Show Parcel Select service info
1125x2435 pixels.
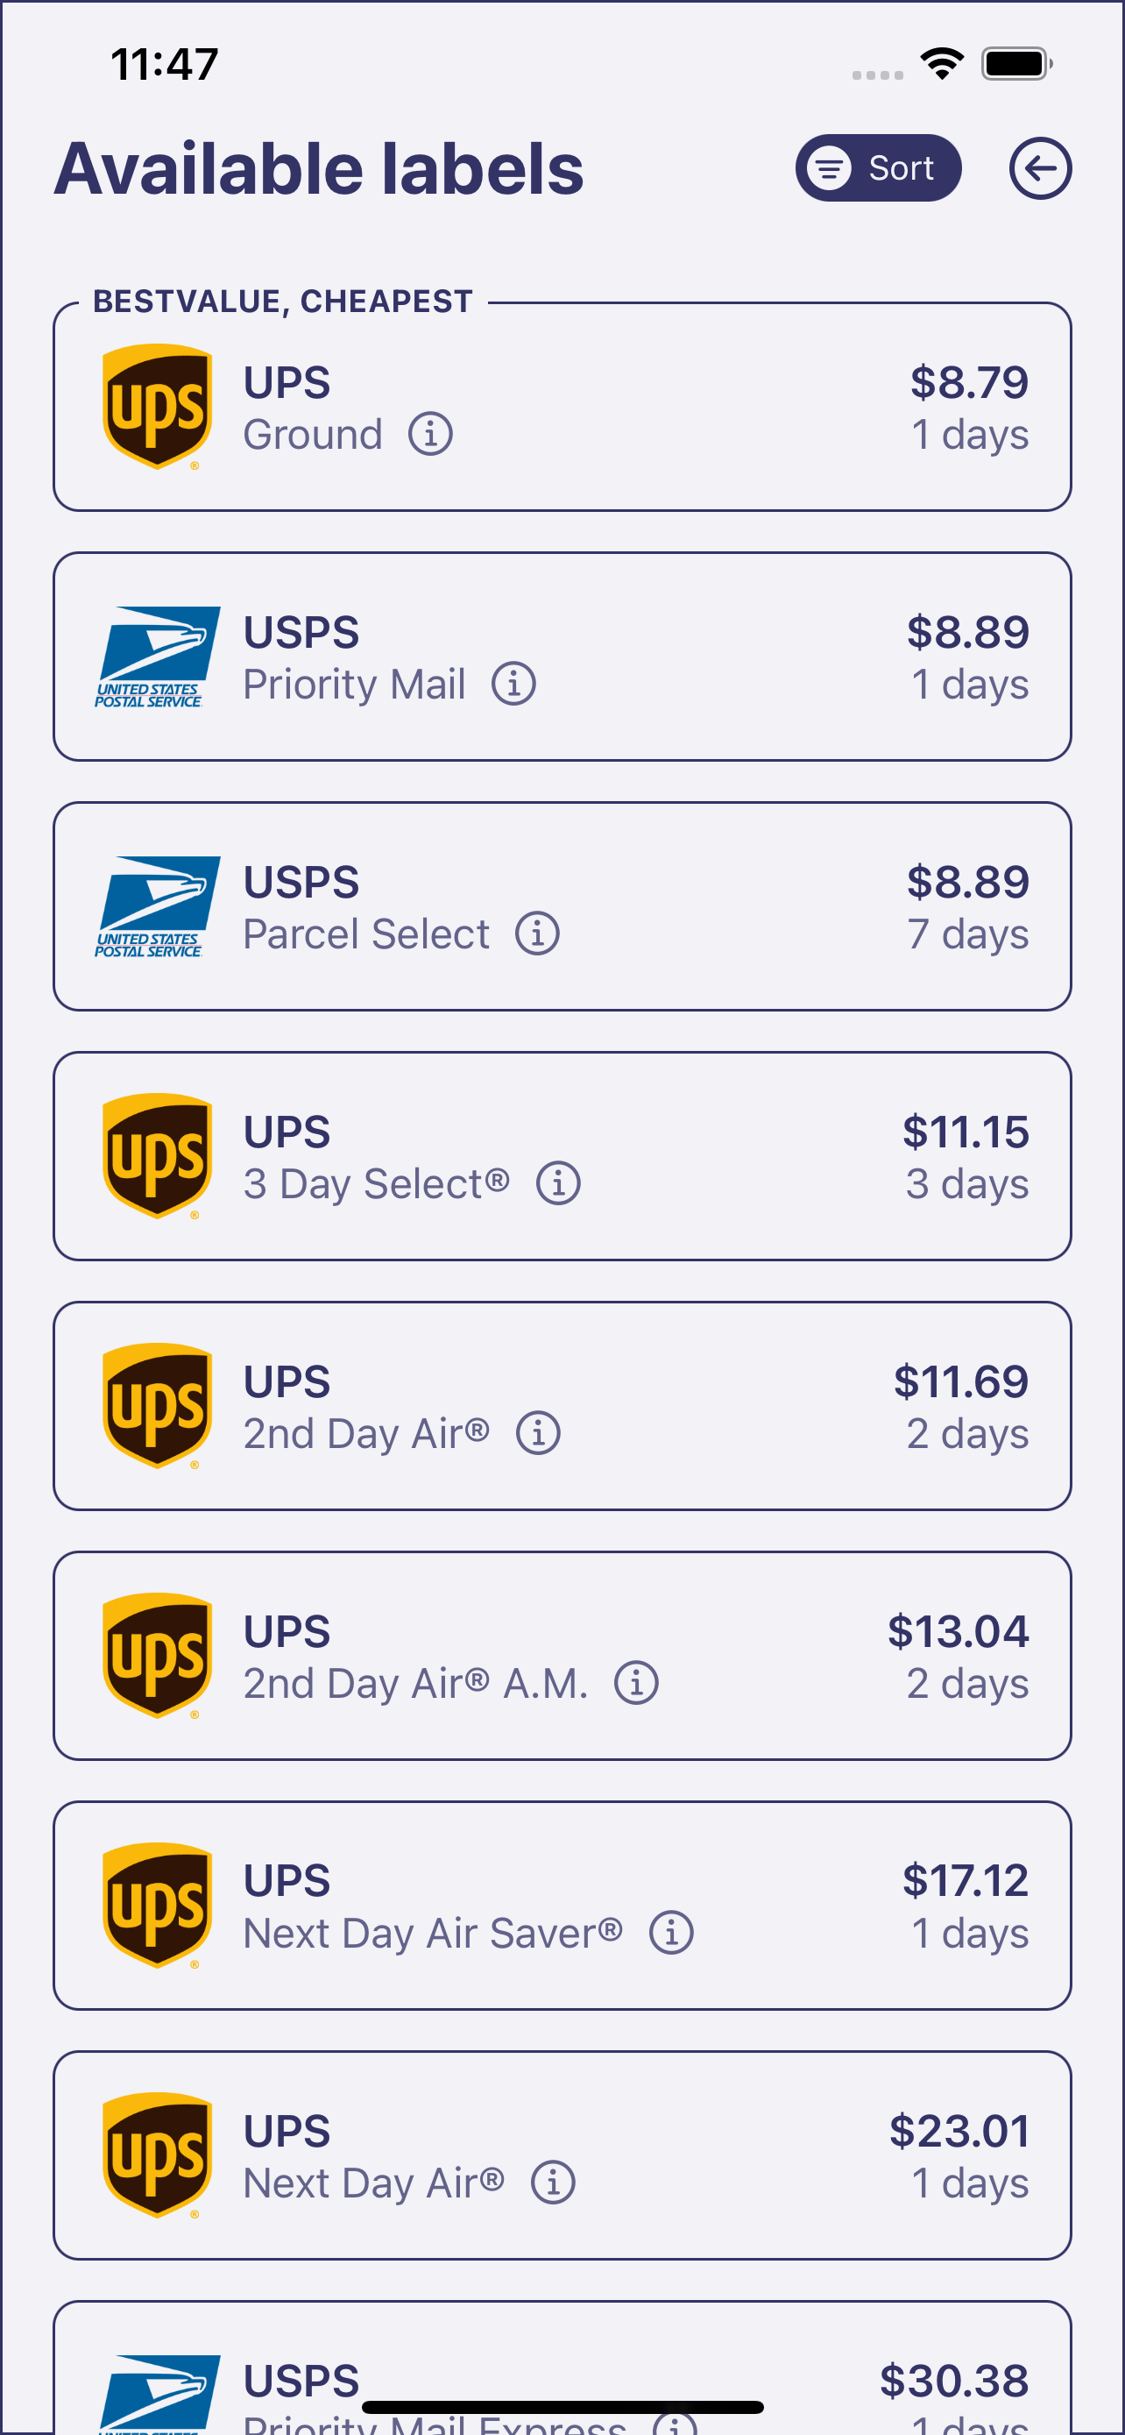(536, 934)
